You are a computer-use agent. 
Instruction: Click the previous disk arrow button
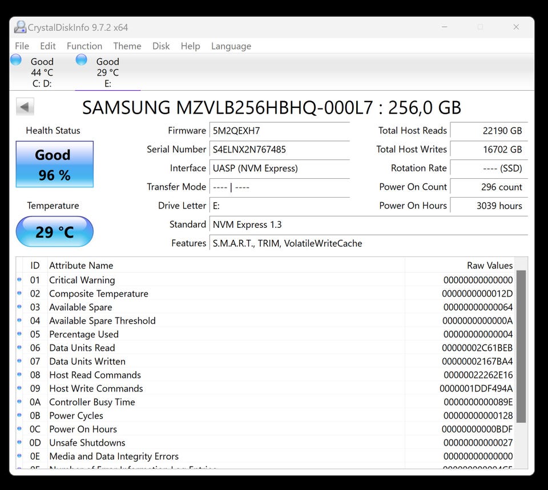[x=25, y=107]
